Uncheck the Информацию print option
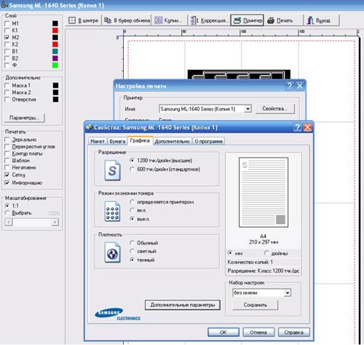The height and width of the screenshot is (345, 364). pos(7,183)
